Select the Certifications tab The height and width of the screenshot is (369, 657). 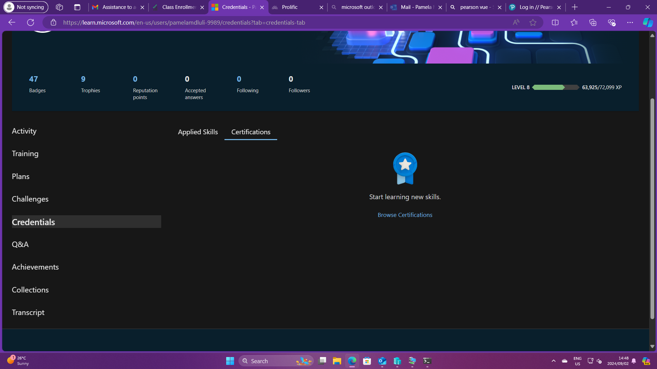pos(251,132)
